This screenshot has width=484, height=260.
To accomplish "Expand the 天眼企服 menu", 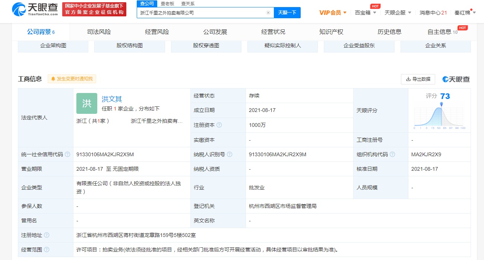I will (398, 13).
